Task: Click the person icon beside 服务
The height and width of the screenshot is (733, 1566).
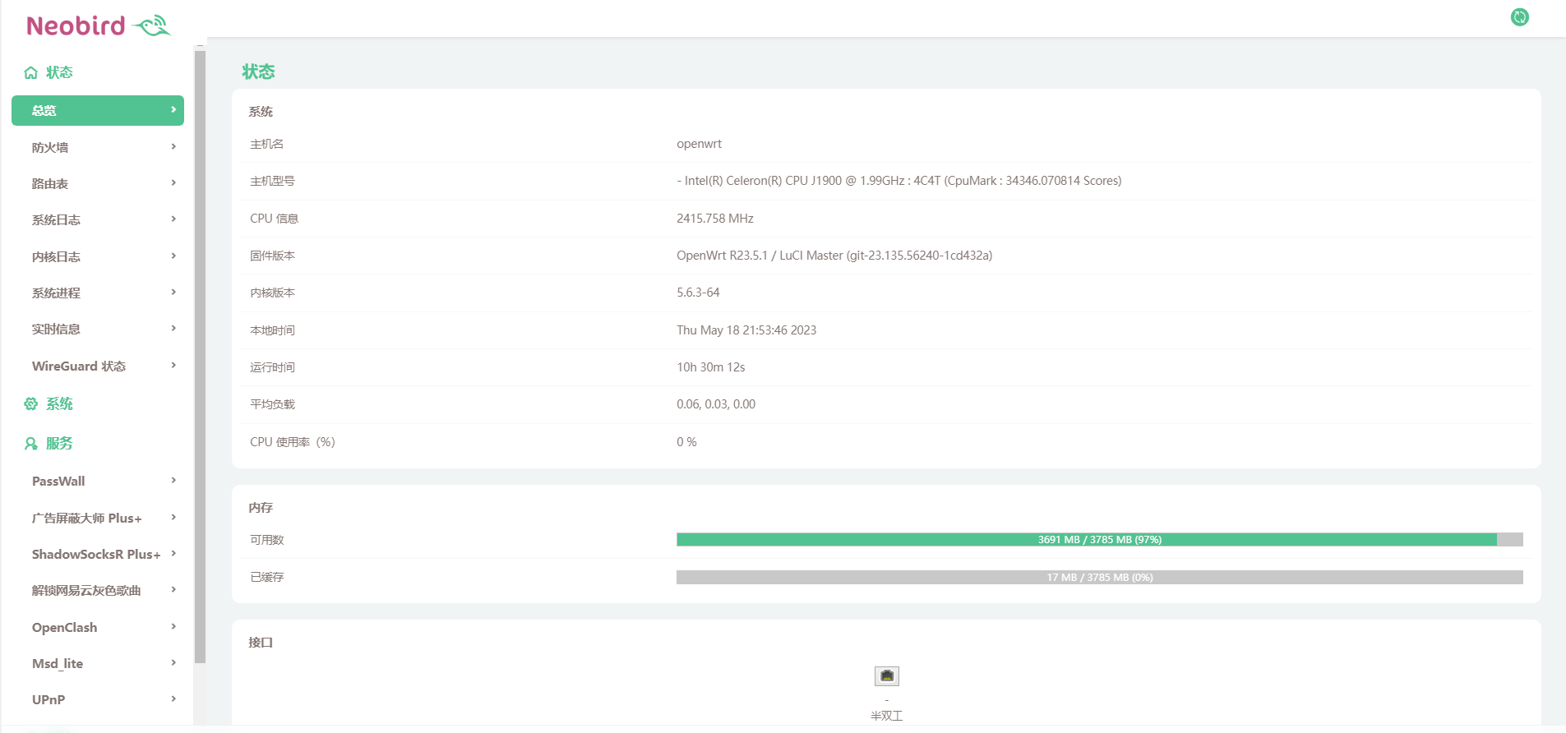Action: (x=31, y=444)
